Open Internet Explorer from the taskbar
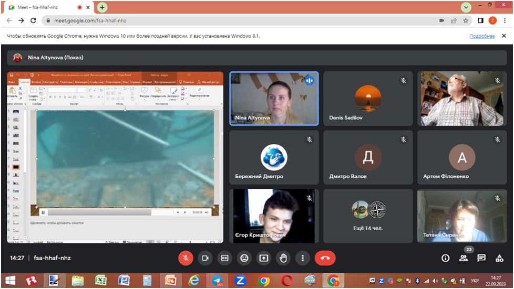This screenshot has width=514, height=289. [194, 281]
